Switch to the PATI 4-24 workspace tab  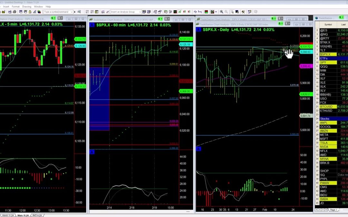point(38,215)
